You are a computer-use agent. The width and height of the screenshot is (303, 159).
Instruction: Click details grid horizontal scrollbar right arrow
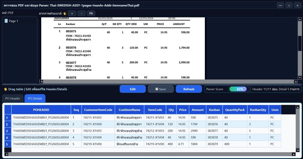294,154
